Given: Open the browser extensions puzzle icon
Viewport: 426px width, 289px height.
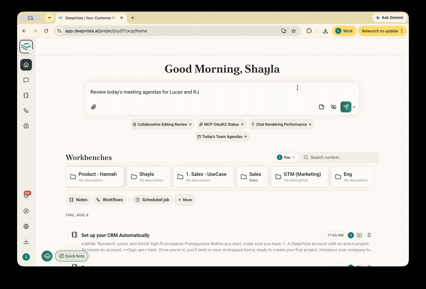Looking at the screenshot, I should pos(309,31).
